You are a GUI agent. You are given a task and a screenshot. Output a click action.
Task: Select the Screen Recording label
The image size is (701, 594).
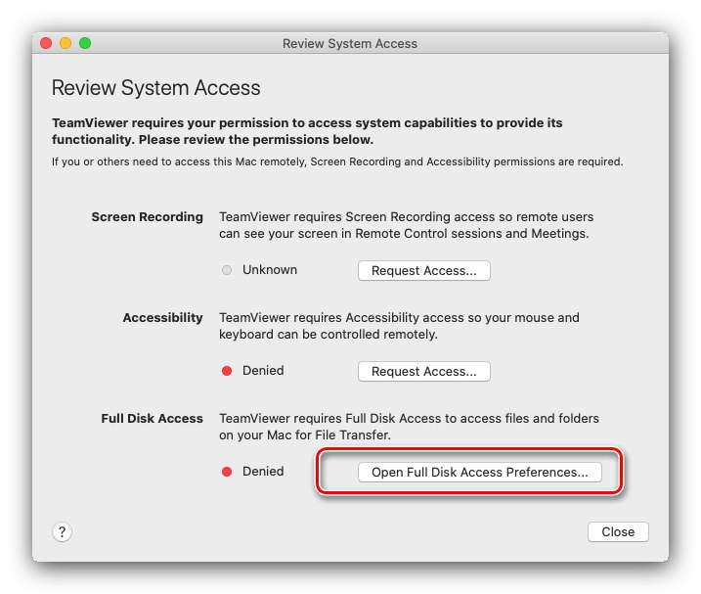(147, 217)
